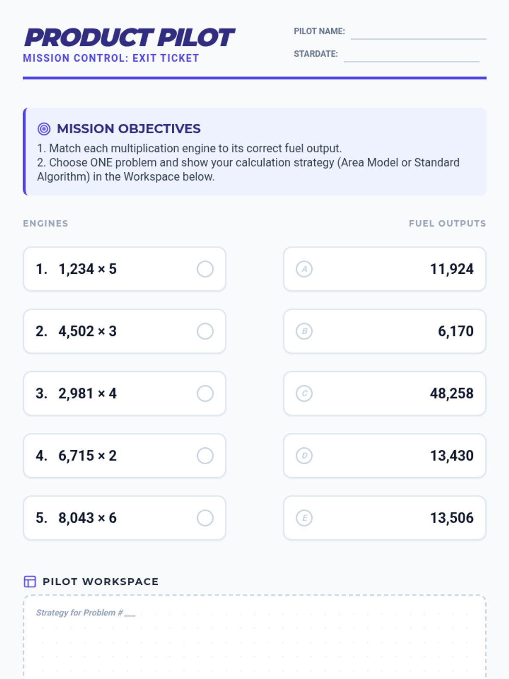The height and width of the screenshot is (679, 509).
Task: Select letter A circle beside 11,924
Action: (x=304, y=269)
